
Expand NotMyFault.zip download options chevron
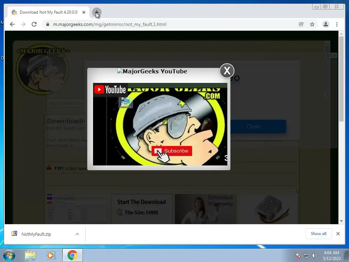(77, 234)
